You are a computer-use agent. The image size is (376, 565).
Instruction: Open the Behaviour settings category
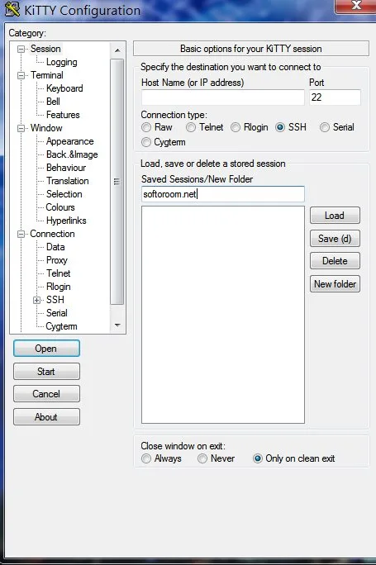point(66,168)
